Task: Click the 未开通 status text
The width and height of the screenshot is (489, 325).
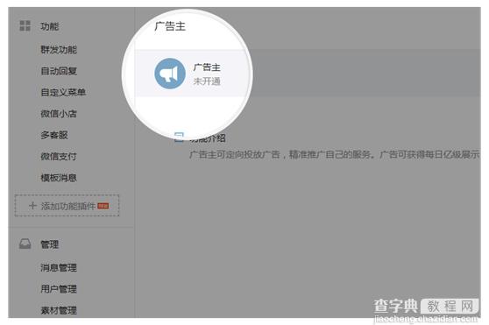Action: tap(207, 81)
